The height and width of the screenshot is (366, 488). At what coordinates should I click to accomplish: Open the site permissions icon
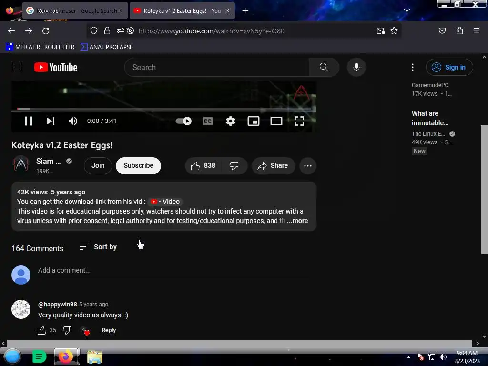[120, 31]
